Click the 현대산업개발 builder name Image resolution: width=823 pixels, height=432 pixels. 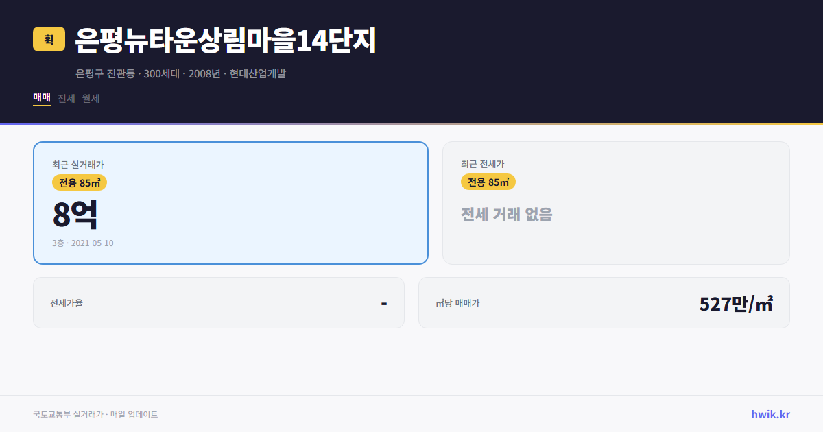pyautogui.click(x=259, y=74)
